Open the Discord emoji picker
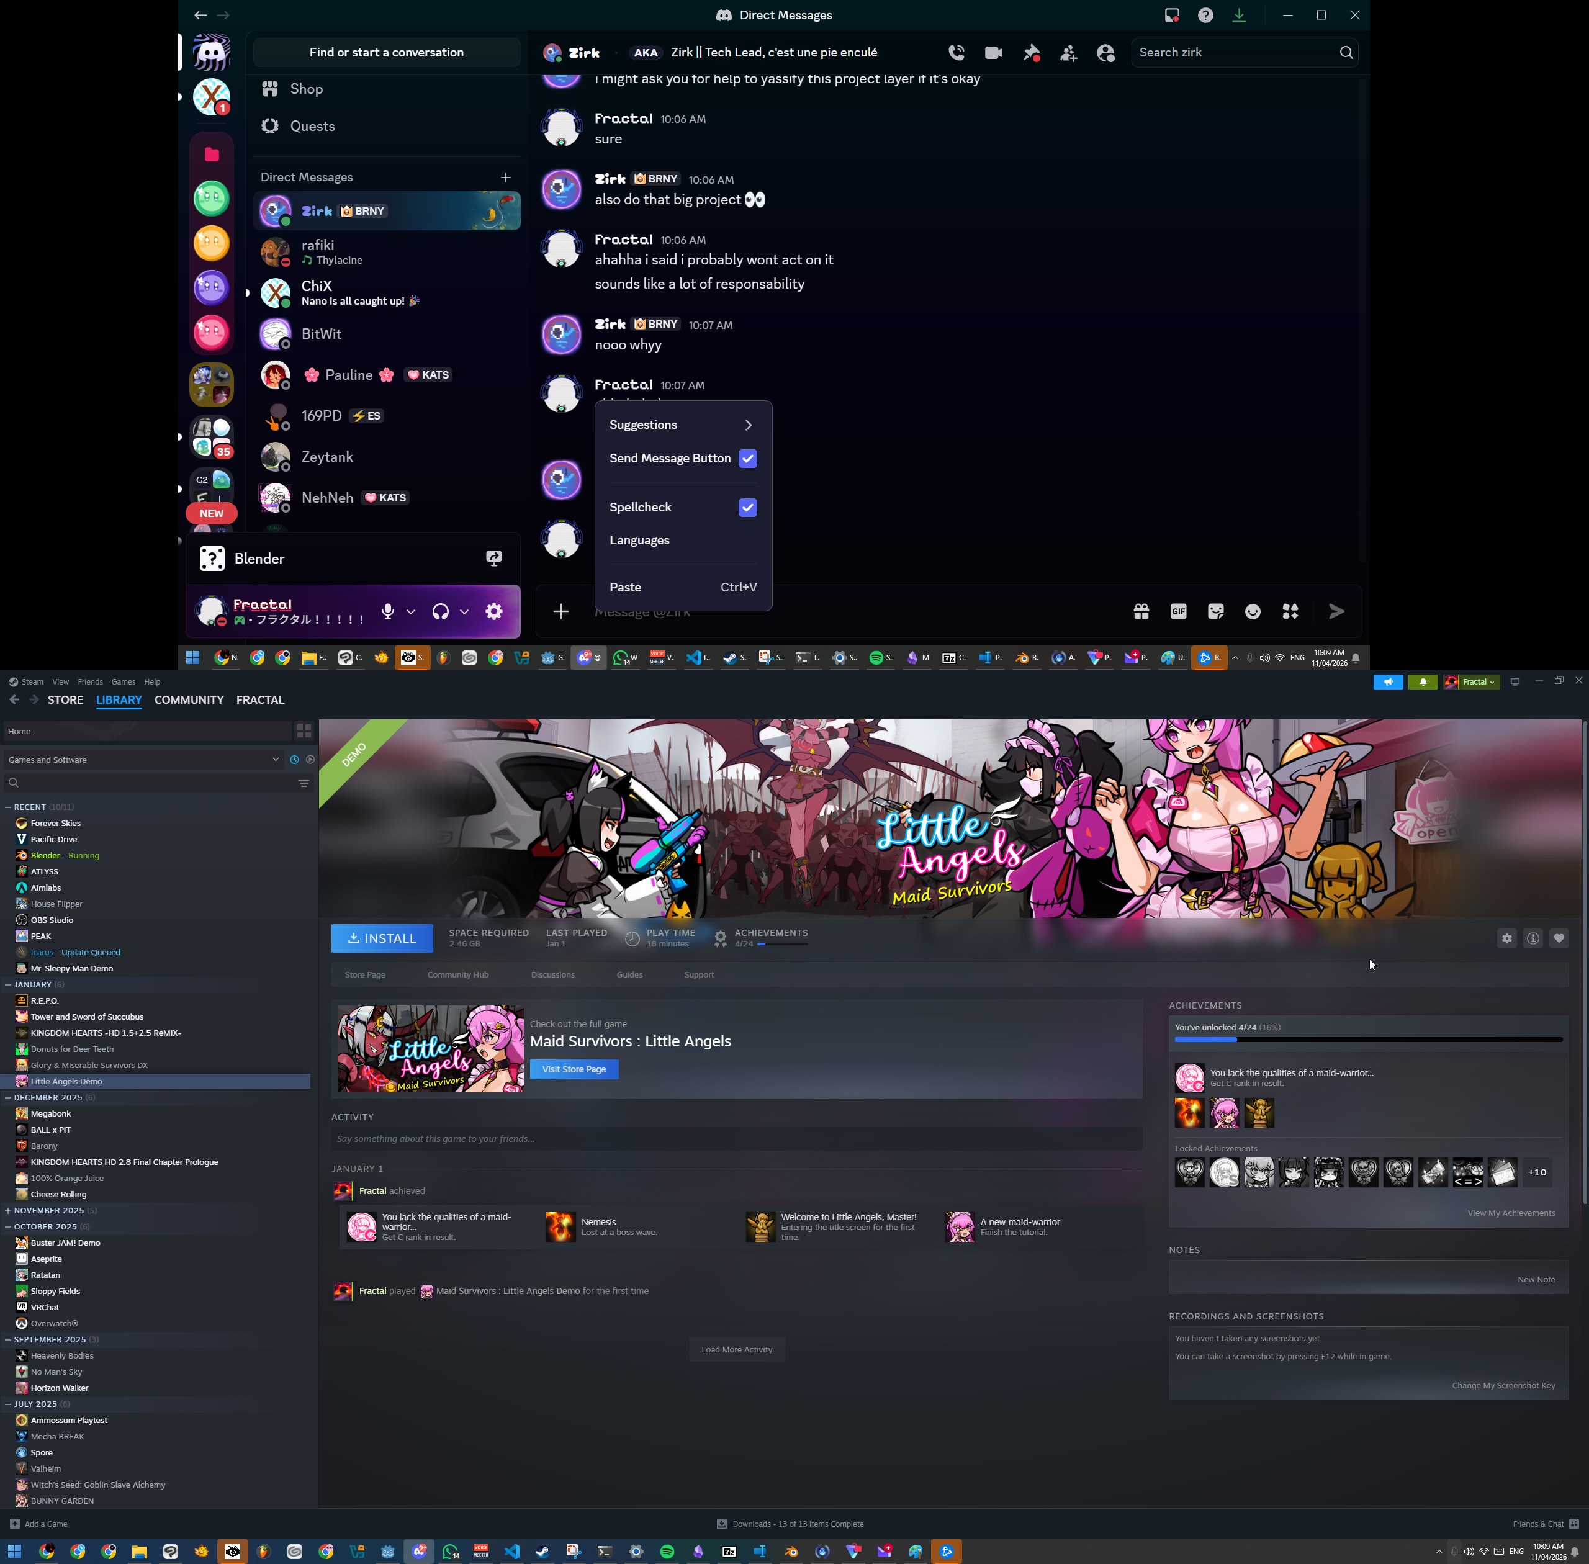The height and width of the screenshot is (1564, 1589). (1252, 611)
